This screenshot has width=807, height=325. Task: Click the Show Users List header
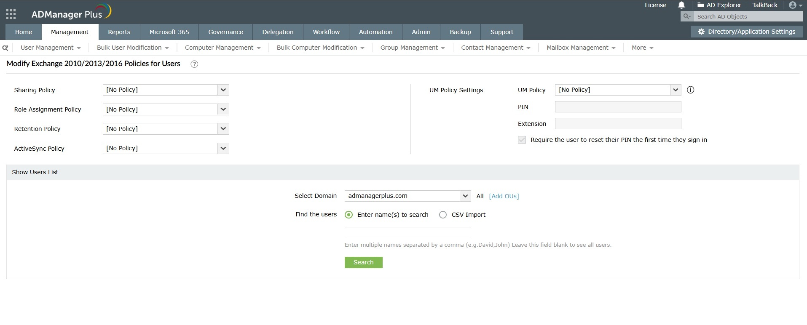coord(403,172)
